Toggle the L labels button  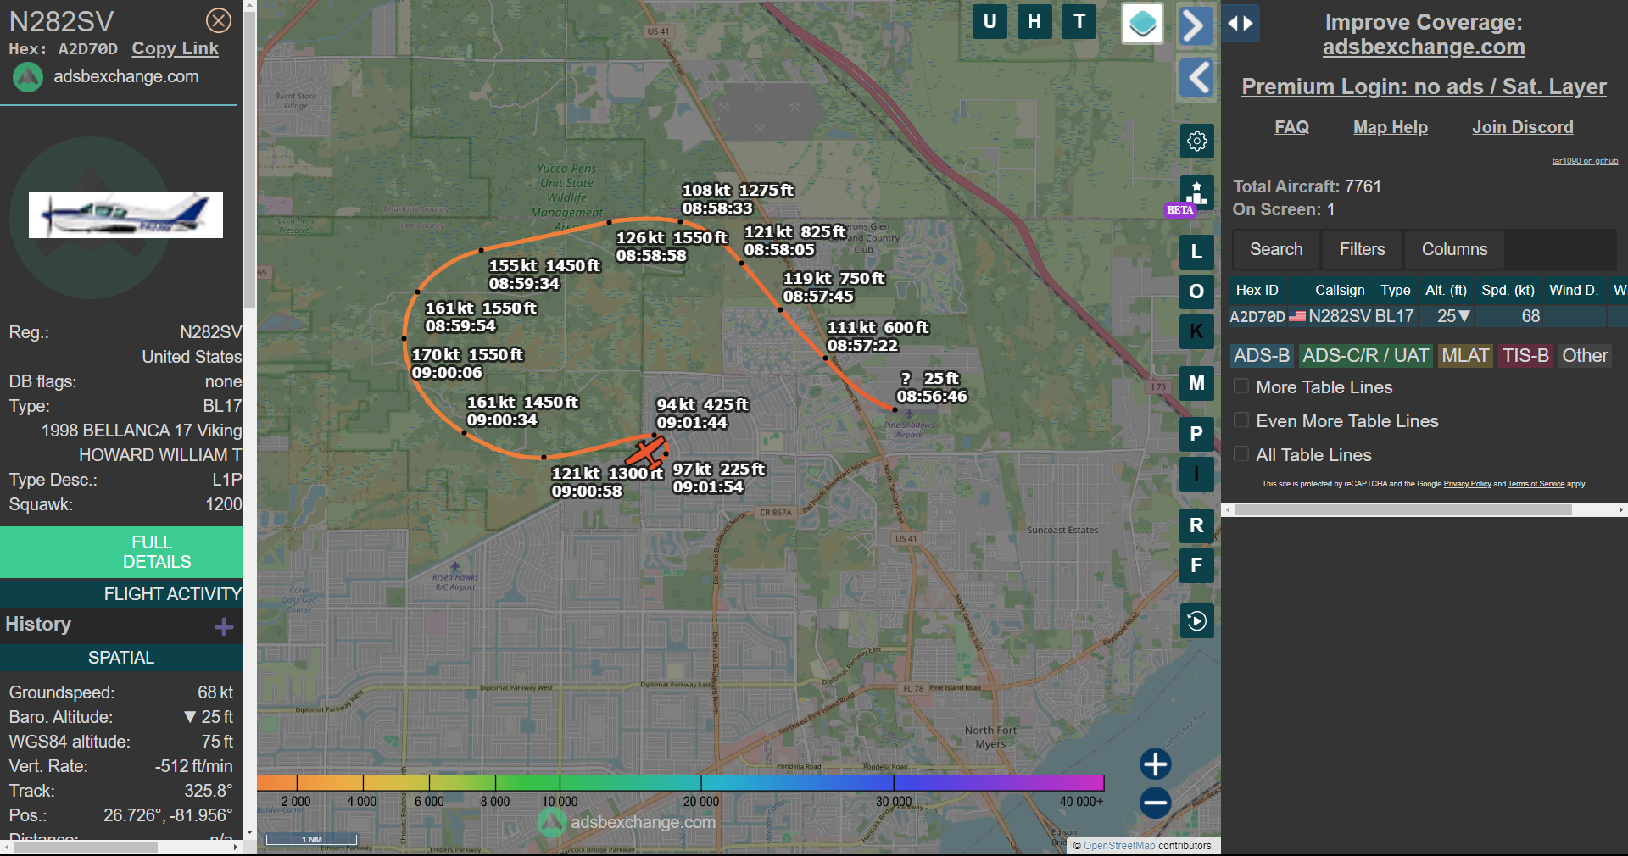(1196, 251)
